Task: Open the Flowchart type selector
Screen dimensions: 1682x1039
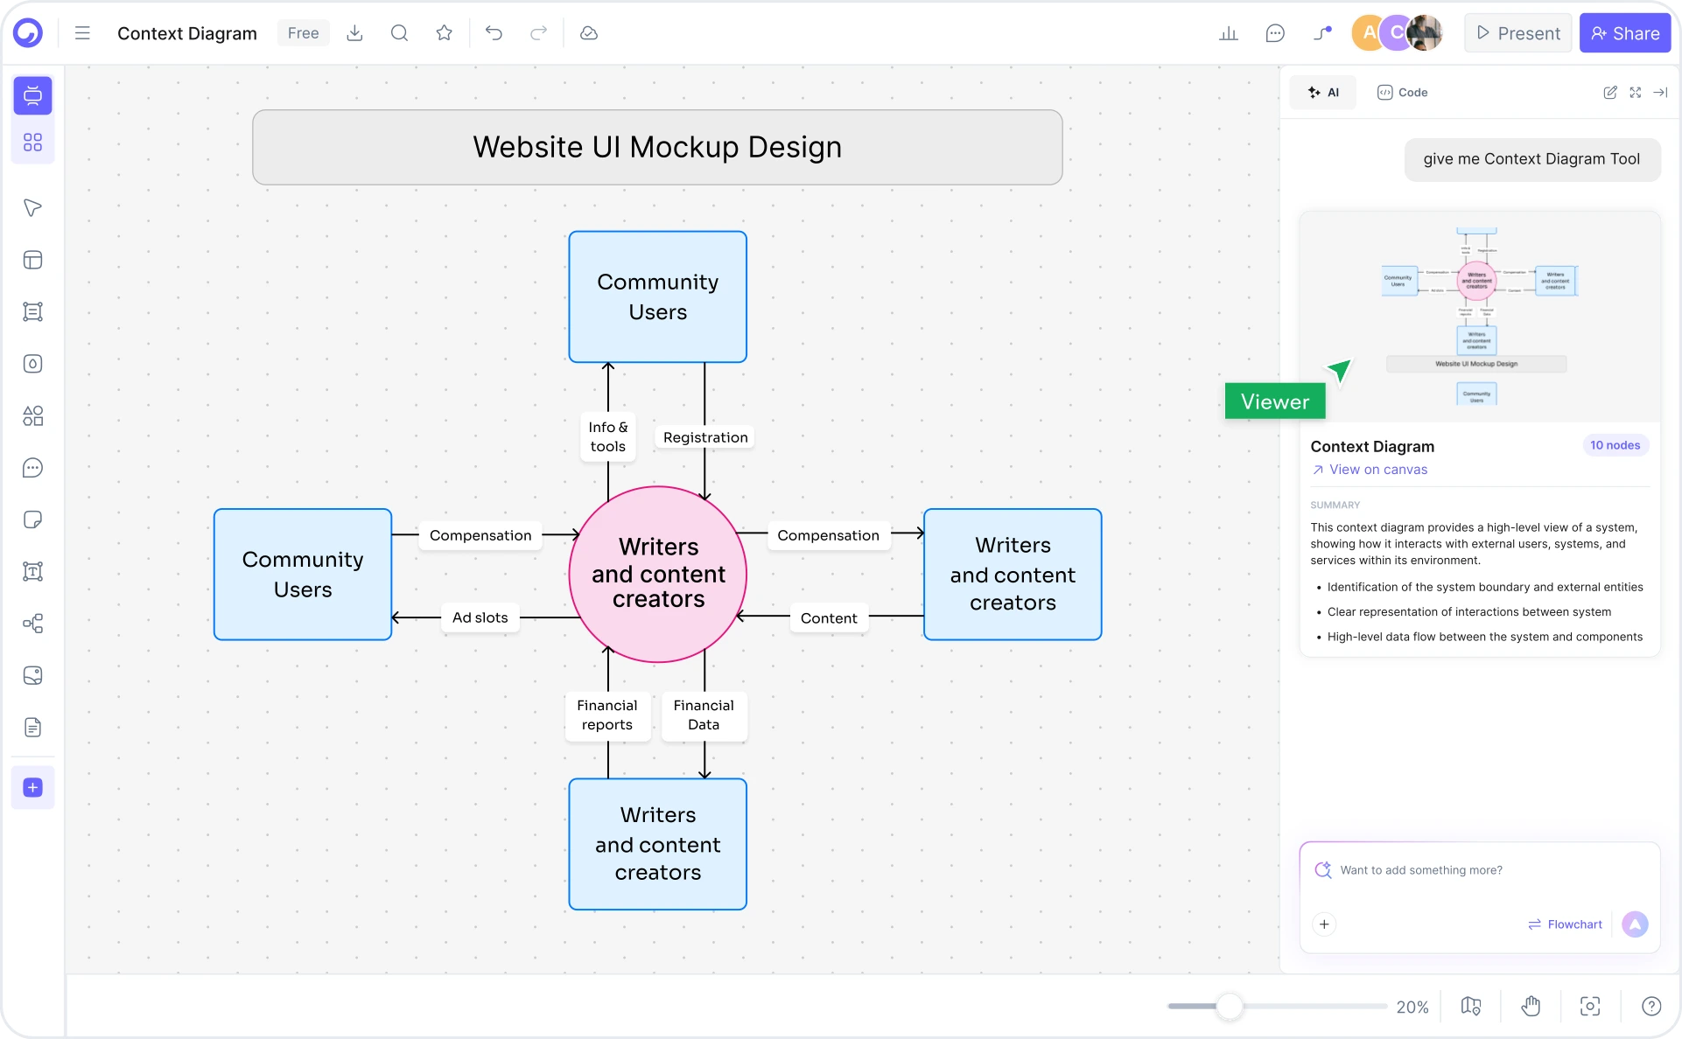Action: [1566, 924]
